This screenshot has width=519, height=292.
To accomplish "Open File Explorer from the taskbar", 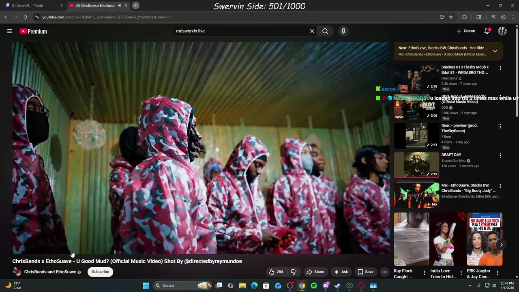I will coord(242,286).
